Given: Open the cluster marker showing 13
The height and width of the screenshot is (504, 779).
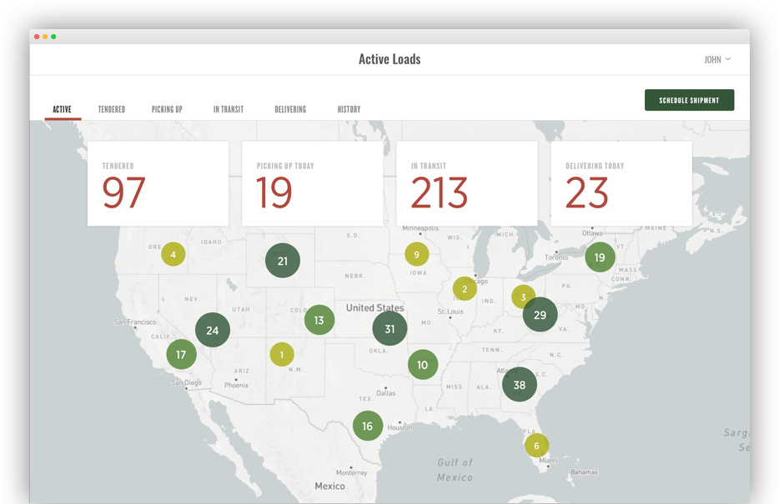Looking at the screenshot, I should click(319, 320).
